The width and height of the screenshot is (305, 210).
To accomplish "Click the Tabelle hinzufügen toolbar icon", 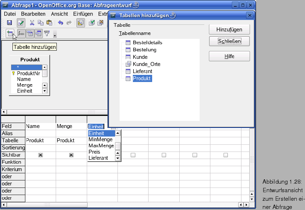I will click(10, 34).
